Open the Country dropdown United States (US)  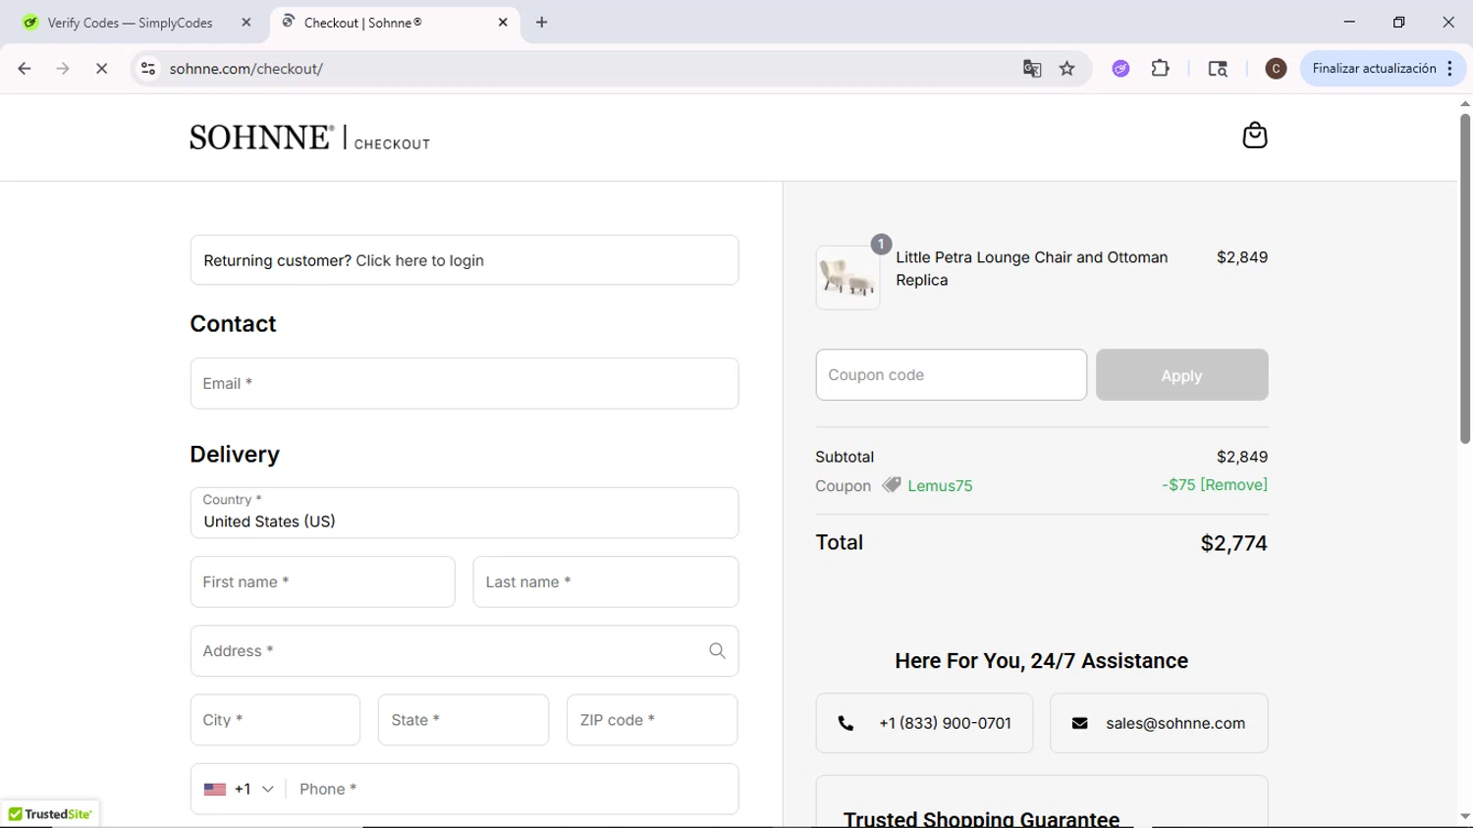point(464,513)
